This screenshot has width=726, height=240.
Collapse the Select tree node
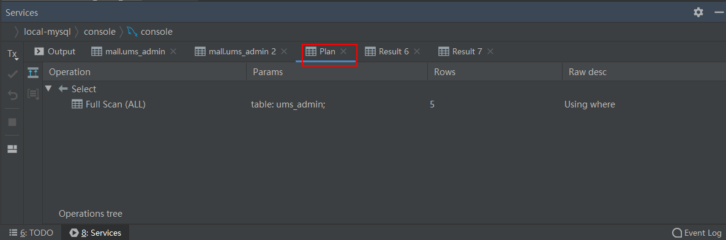(48, 89)
